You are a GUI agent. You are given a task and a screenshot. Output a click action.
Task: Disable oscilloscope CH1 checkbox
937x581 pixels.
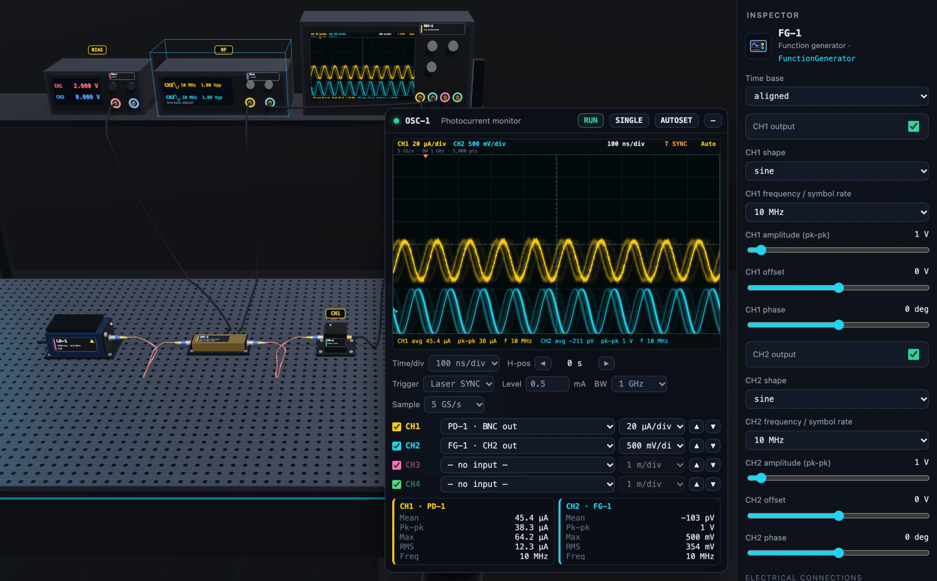pos(397,426)
